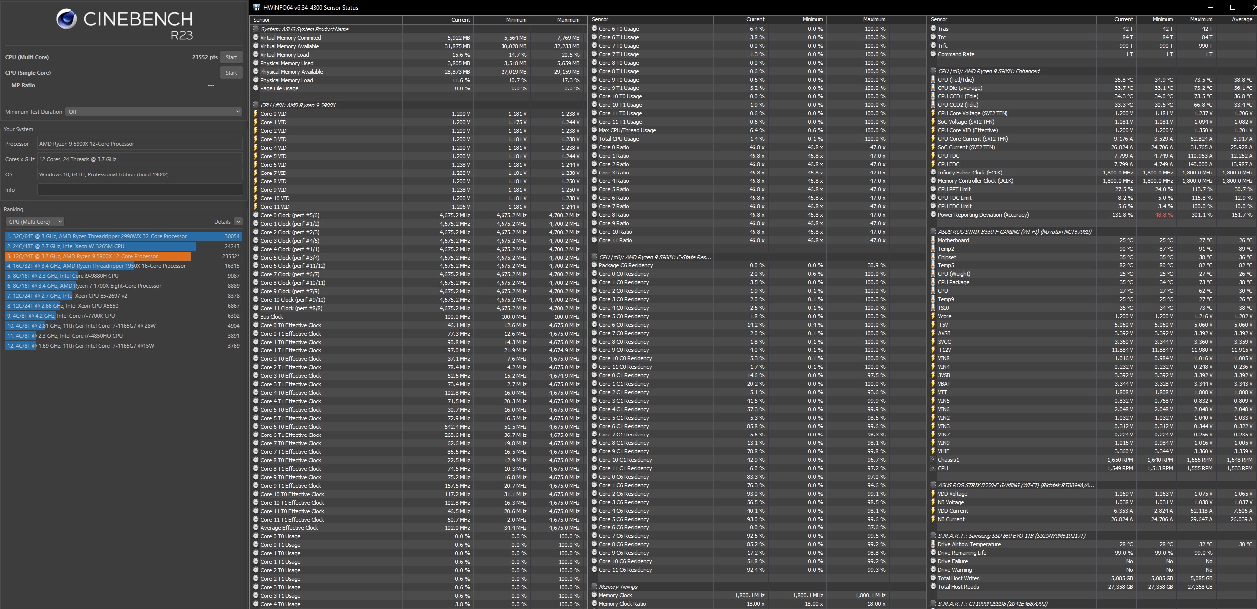Click the Info input field

click(x=140, y=190)
